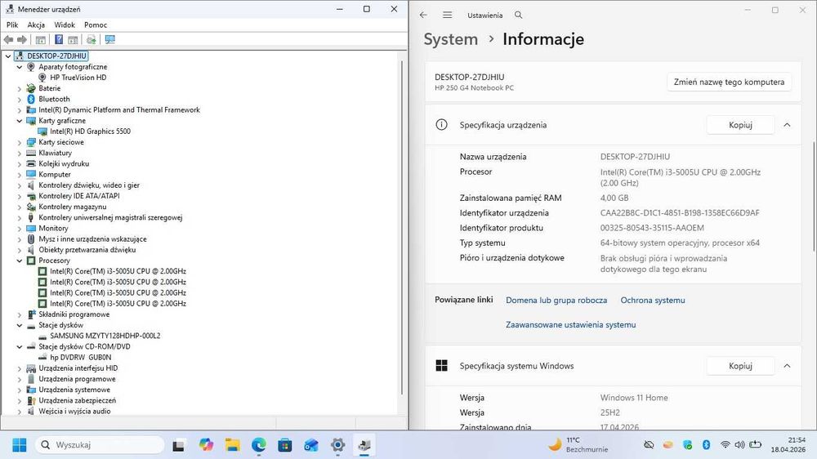Collapse the DESKTOP-27DJHIU root node
The image size is (817, 459).
tap(8, 56)
